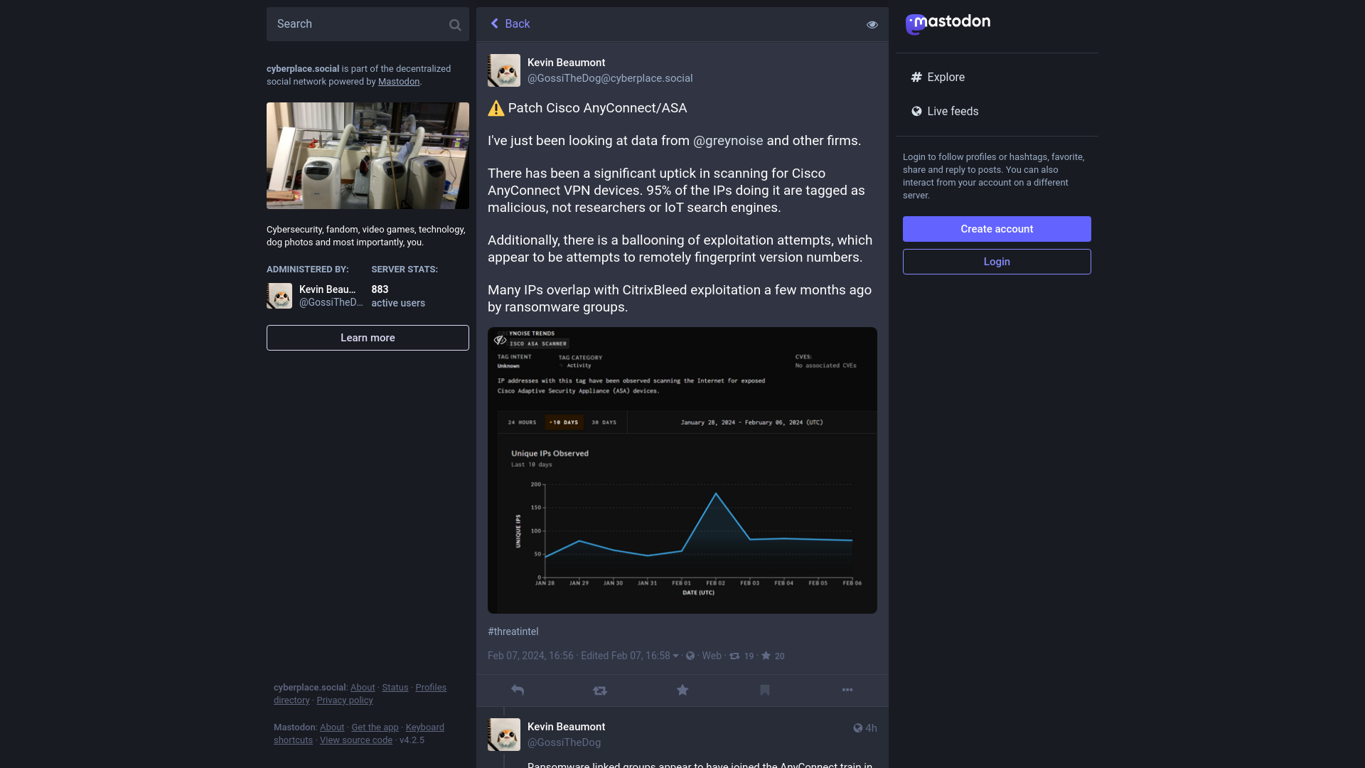
Task: Favourite the post with star icon
Action: click(682, 690)
